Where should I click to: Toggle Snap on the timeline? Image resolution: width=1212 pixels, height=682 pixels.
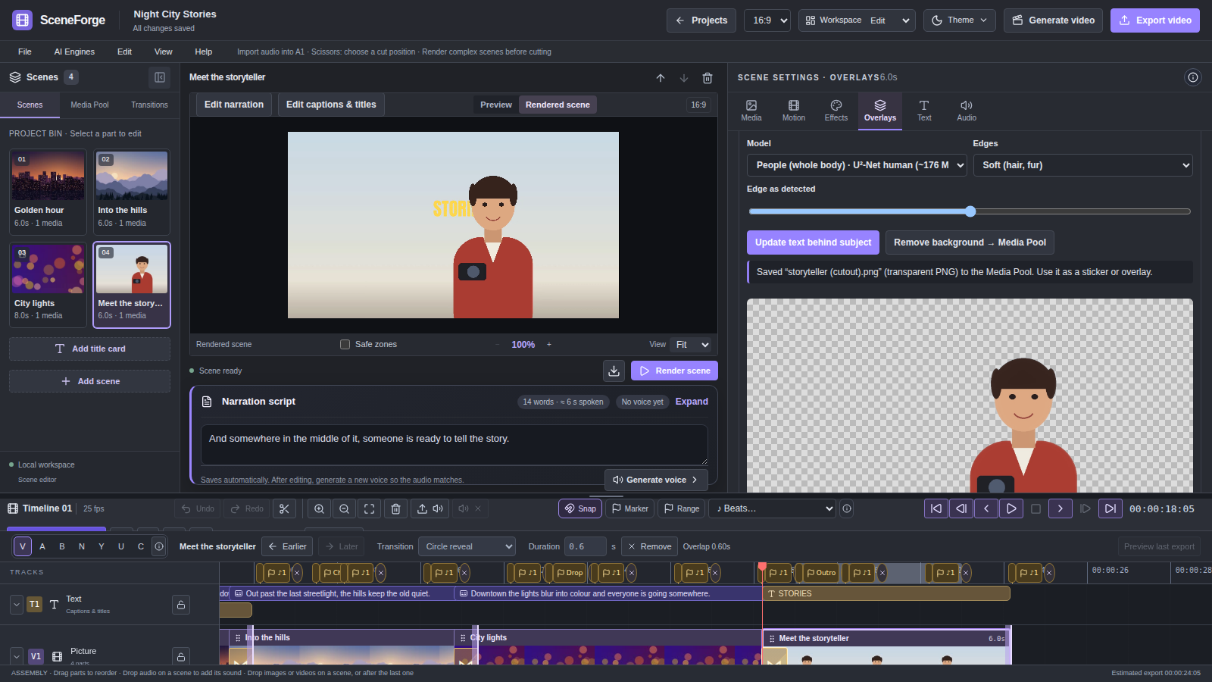click(580, 508)
